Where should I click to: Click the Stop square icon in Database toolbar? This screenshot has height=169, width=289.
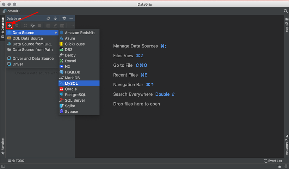[39, 25]
